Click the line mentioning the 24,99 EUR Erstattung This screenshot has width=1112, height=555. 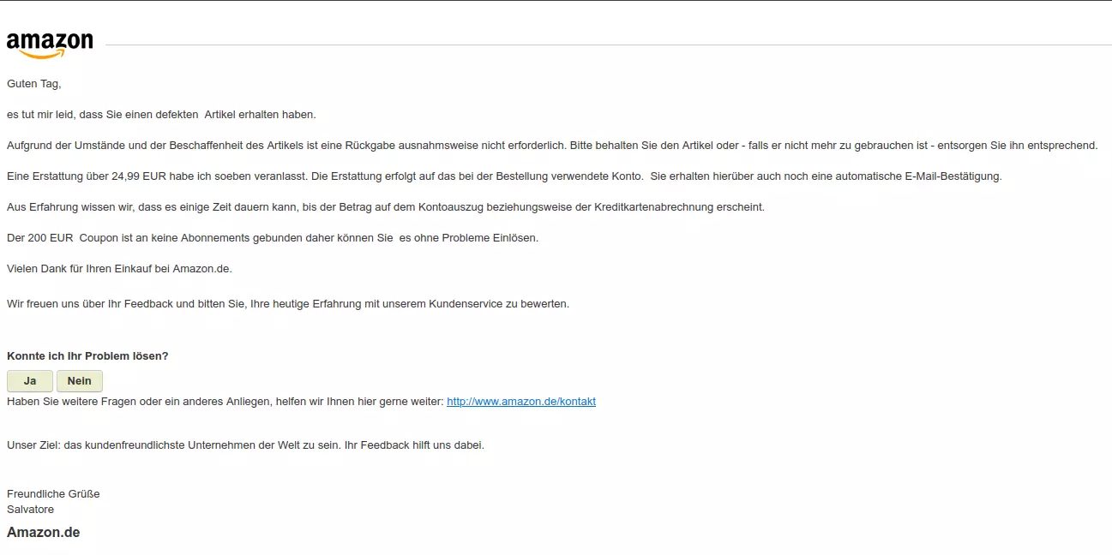(504, 176)
